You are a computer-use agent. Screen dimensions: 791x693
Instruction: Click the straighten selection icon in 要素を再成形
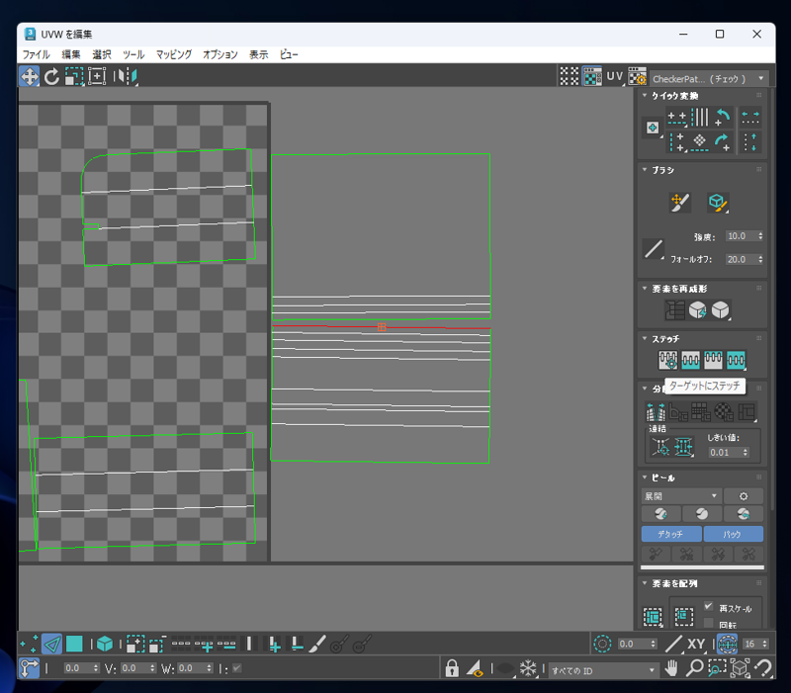pos(675,310)
